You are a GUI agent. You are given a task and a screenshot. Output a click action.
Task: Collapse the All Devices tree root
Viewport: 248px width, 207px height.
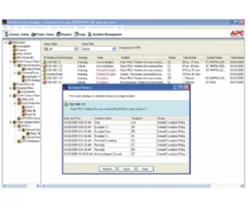pos(6,43)
